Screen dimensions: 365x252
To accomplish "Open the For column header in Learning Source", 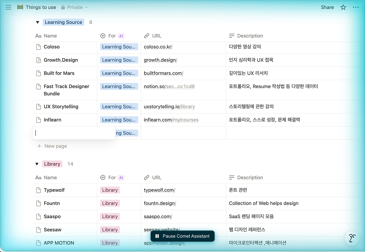I will (x=112, y=36).
